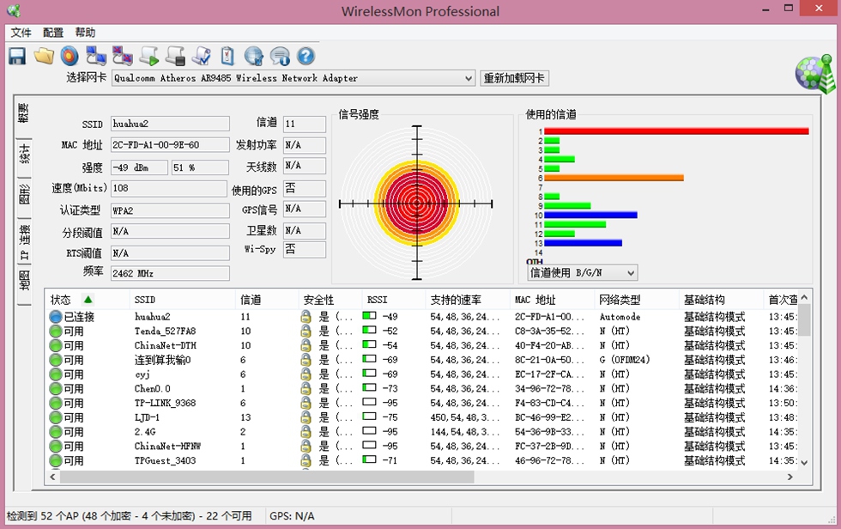Open file using the folder toolbar icon
The height and width of the screenshot is (529, 841).
click(44, 56)
